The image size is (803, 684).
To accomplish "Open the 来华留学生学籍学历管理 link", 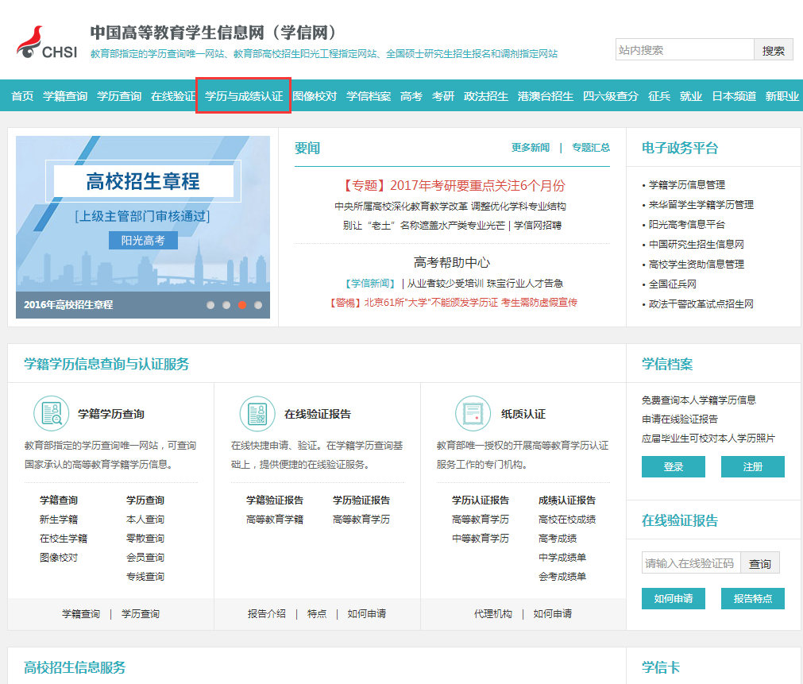I will pyautogui.click(x=701, y=204).
